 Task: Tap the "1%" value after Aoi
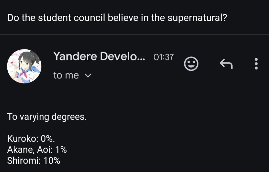61,150
